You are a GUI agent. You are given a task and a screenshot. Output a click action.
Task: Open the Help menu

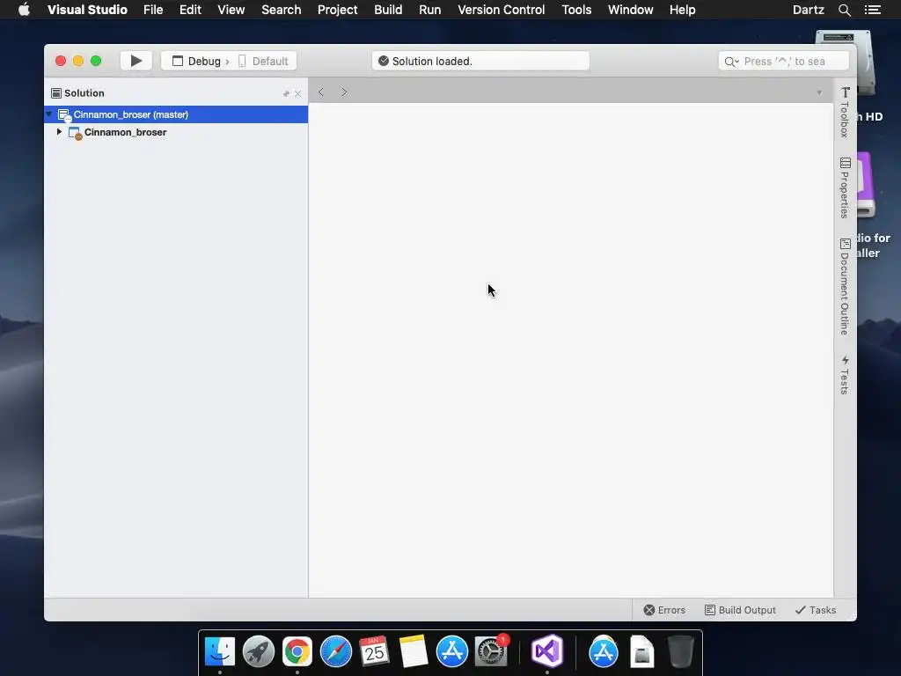pos(682,10)
